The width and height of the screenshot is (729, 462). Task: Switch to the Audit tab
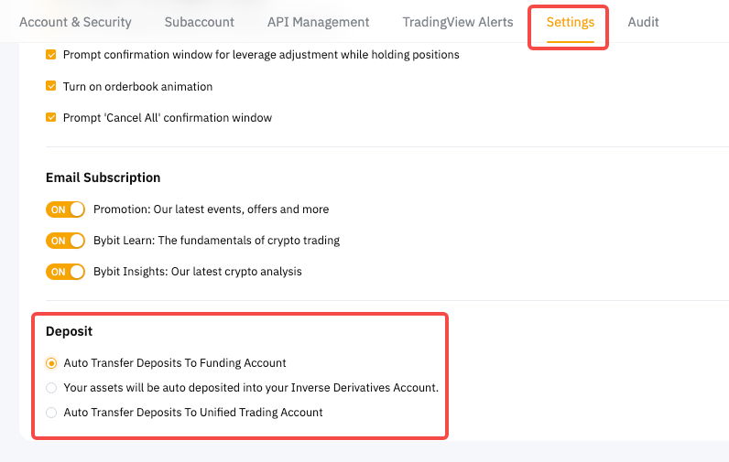point(643,22)
